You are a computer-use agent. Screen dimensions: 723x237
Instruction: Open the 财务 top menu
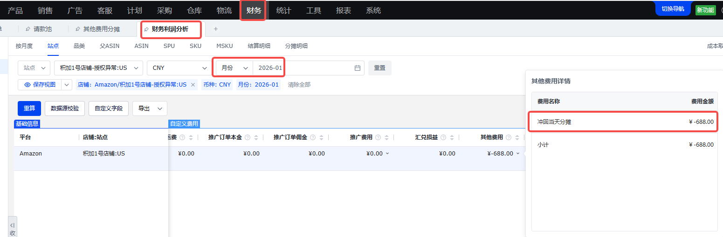point(254,10)
